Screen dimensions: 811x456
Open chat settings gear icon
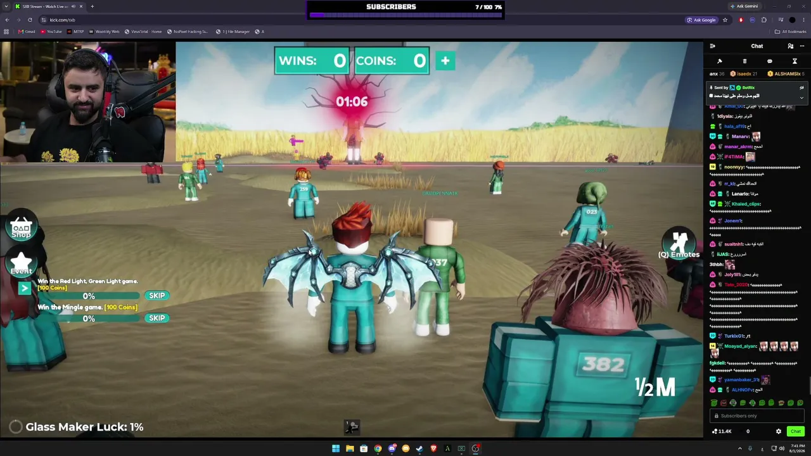[779, 431]
